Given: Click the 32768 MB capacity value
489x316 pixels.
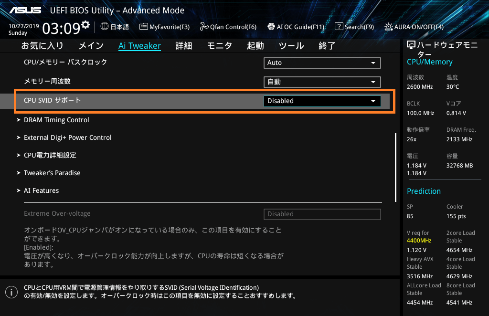Looking at the screenshot, I should tap(459, 166).
